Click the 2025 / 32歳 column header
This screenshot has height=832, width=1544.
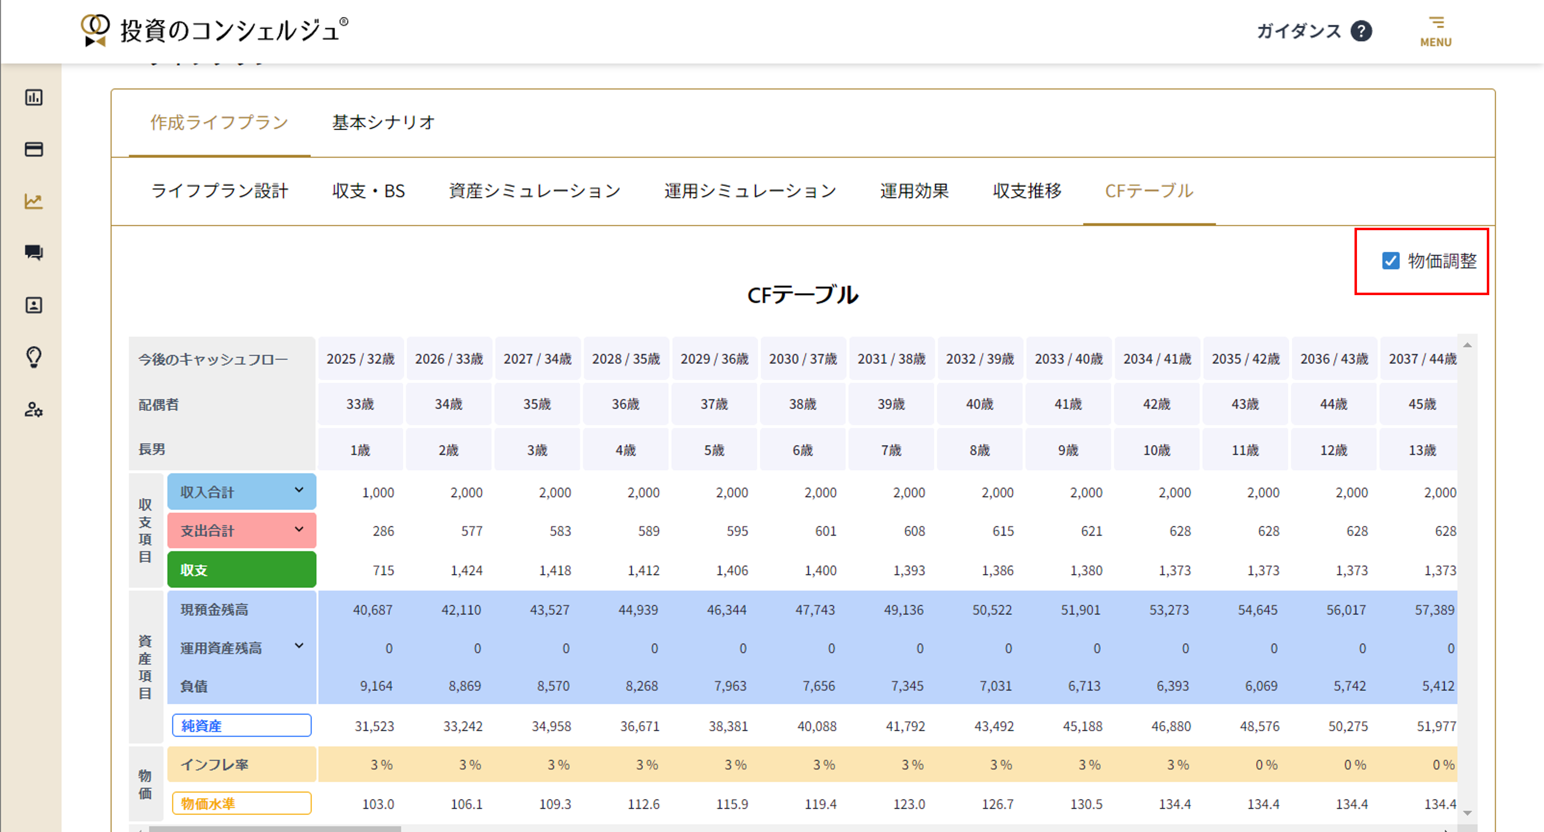(x=360, y=359)
